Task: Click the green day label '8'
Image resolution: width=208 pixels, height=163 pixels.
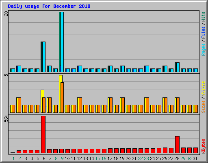Action: click(x=56, y=159)
